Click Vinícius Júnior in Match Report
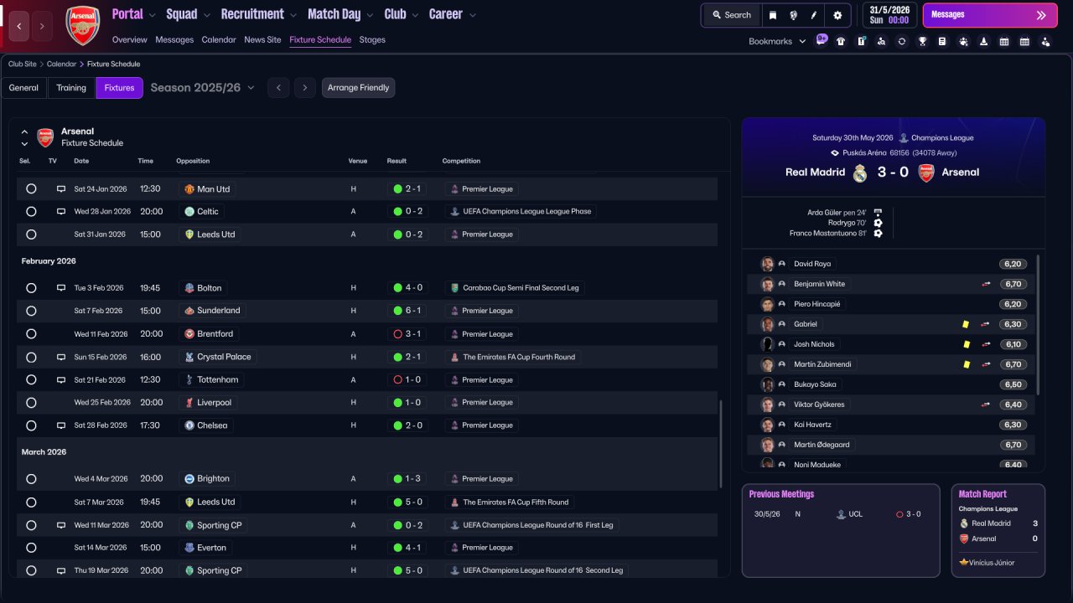 [993, 563]
